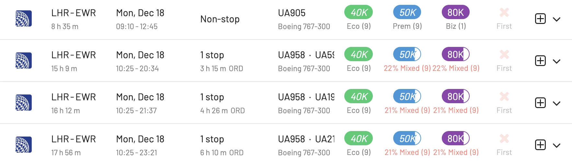The width and height of the screenshot is (572, 165).
Task: Click the United logo on UA905 non-stop flight
Action: pos(24,19)
